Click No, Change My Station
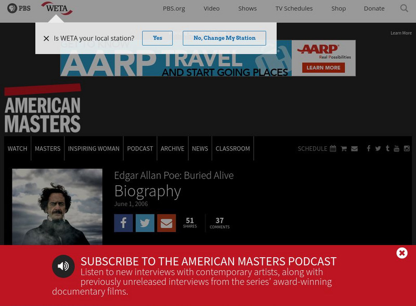 [224, 38]
